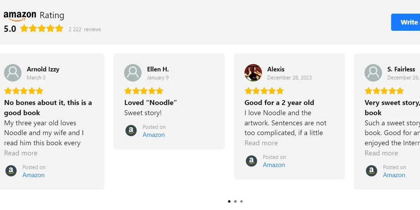This screenshot has height=210, width=420.
Task: Select the first carousel pagination dot
Action: [x=229, y=201]
